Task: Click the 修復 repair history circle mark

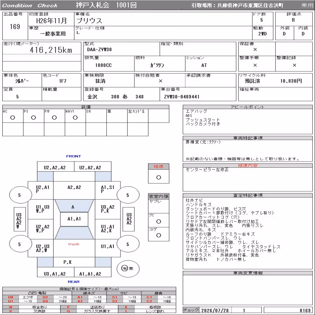Action: click(159, 178)
